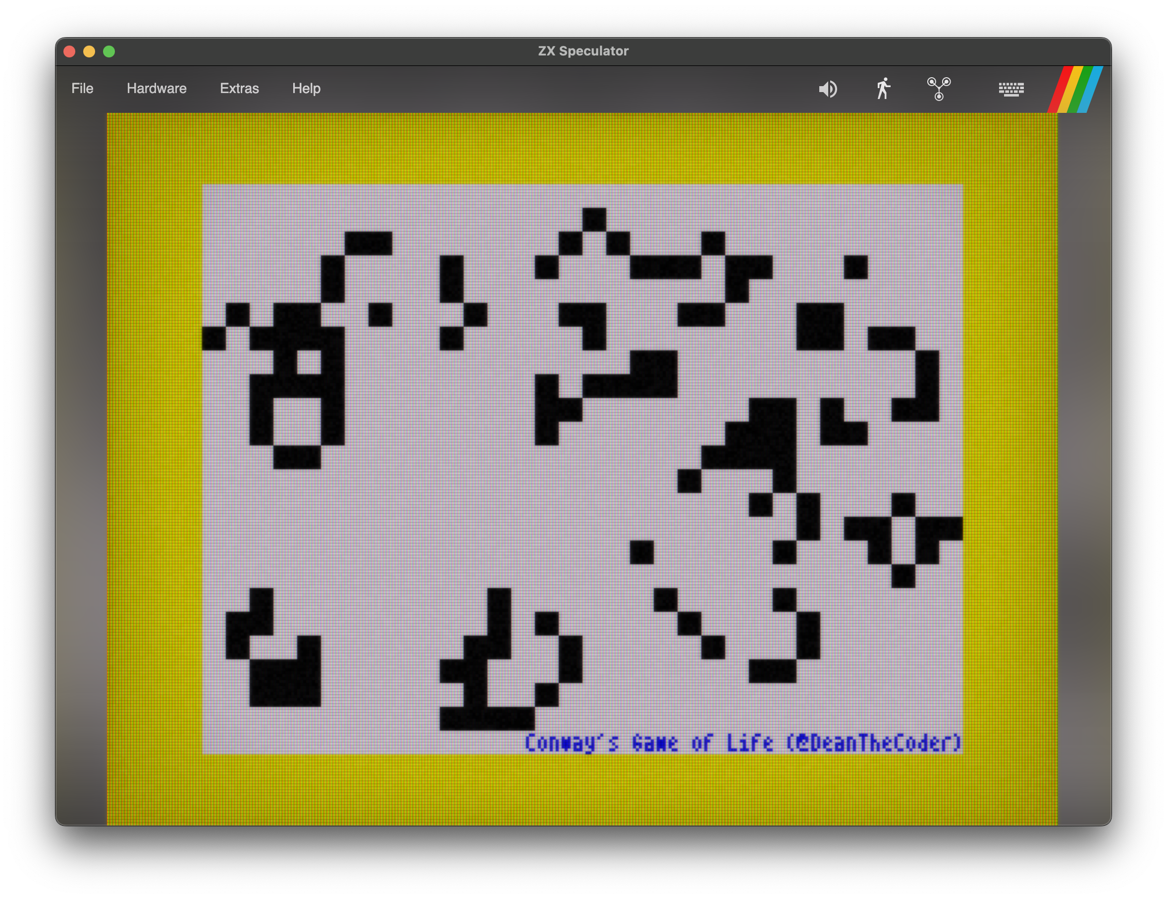Open the Help menu

coord(306,89)
